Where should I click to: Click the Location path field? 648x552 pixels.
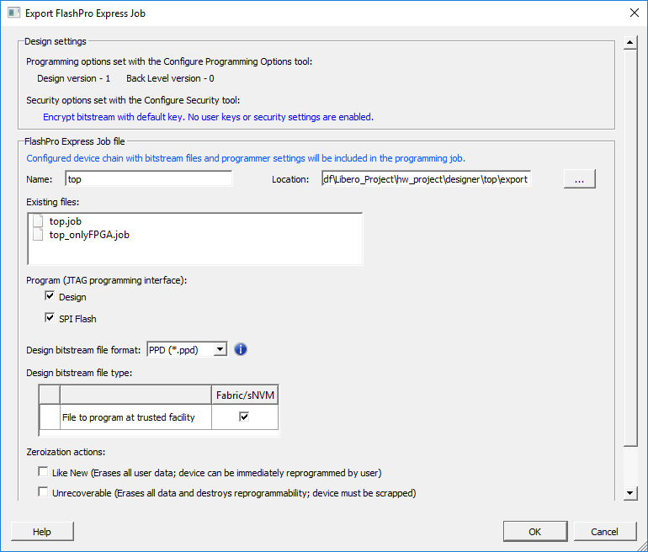pyautogui.click(x=427, y=179)
